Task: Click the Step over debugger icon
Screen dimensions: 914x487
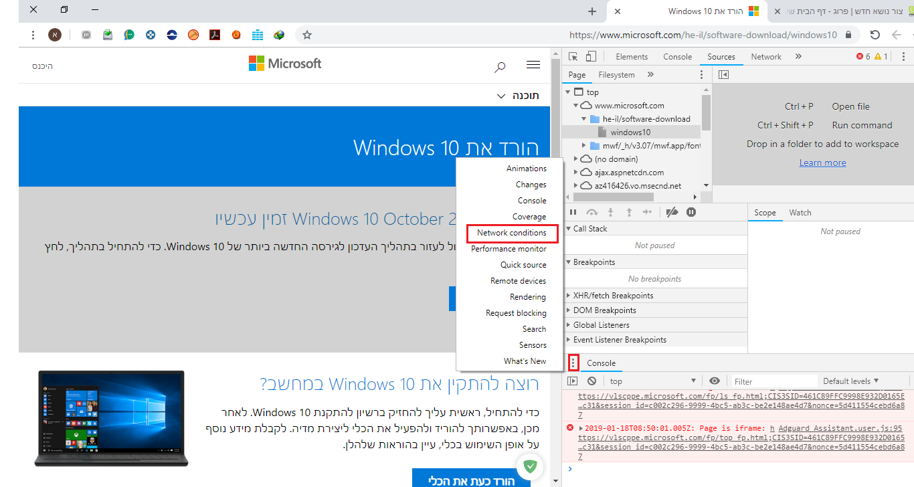Action: [592, 212]
